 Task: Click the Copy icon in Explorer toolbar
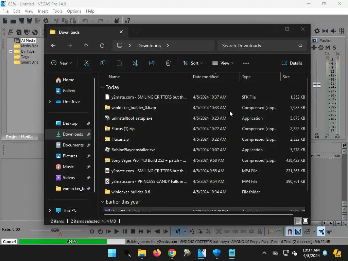pyautogui.click(x=103, y=63)
